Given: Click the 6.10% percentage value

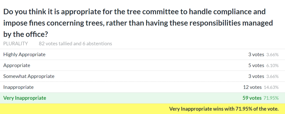Looking at the screenshot, I should tap(272, 66).
